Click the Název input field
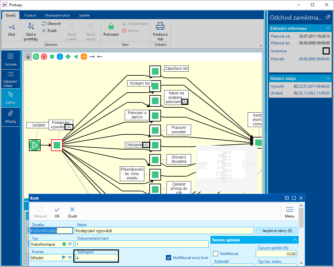334x267 pixels. point(164,231)
